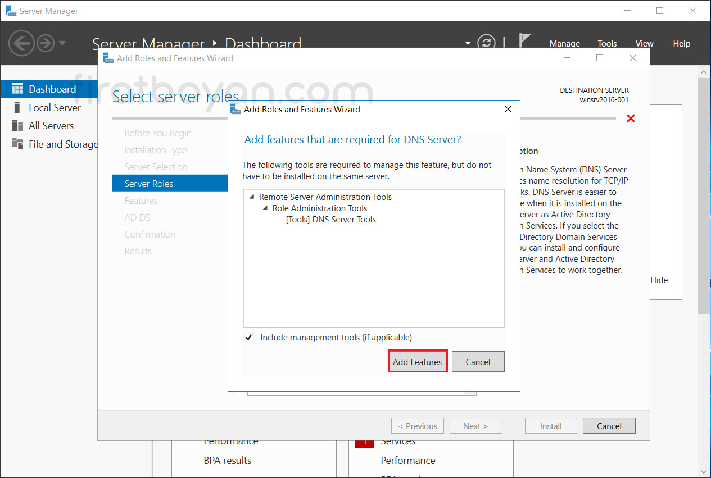Minimize the Server Manager window
This screenshot has height=478, width=711.
(628, 11)
